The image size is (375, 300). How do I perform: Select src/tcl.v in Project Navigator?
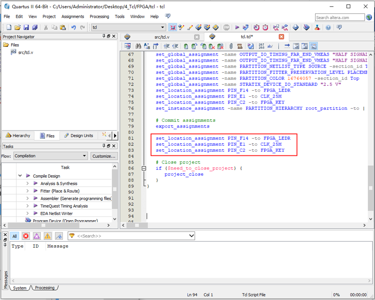click(x=25, y=52)
